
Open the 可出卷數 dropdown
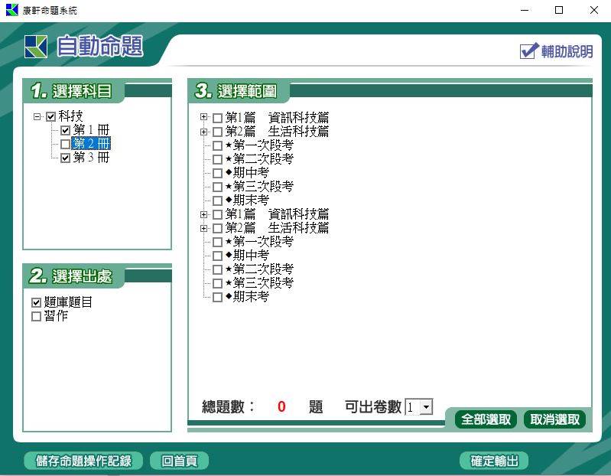coord(426,407)
